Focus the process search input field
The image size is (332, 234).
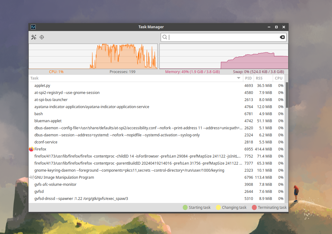tap(224, 37)
